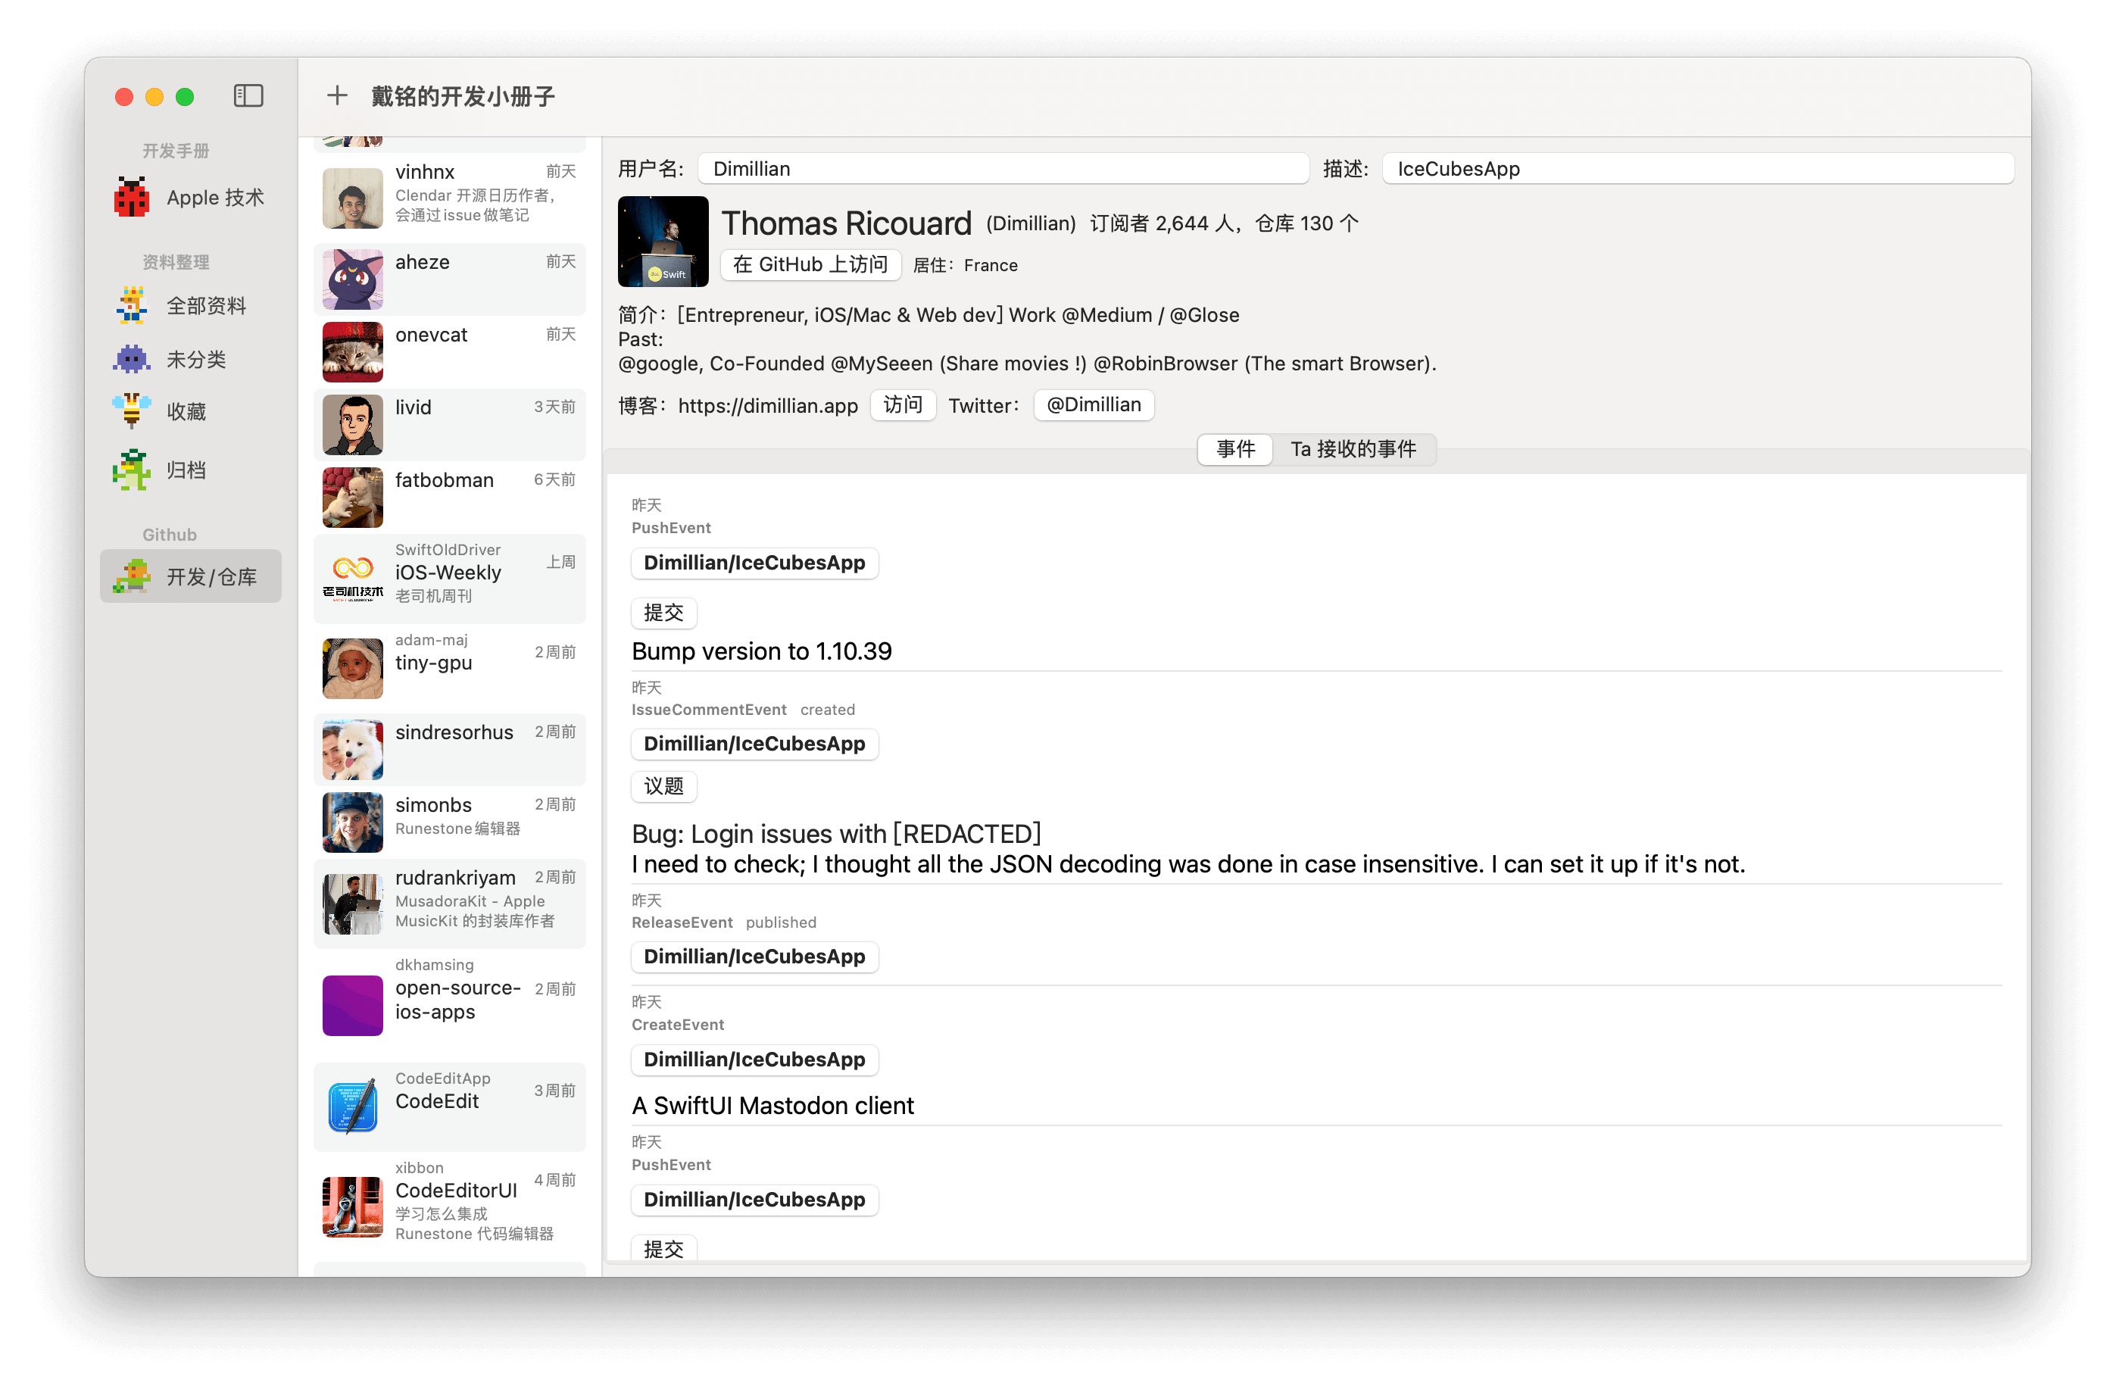Screen dimensions: 2116x1389
Task: Click A SwiftUI Mastodon client text
Action: point(772,1105)
